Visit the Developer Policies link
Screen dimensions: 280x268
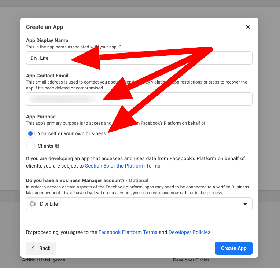pyautogui.click(x=189, y=232)
